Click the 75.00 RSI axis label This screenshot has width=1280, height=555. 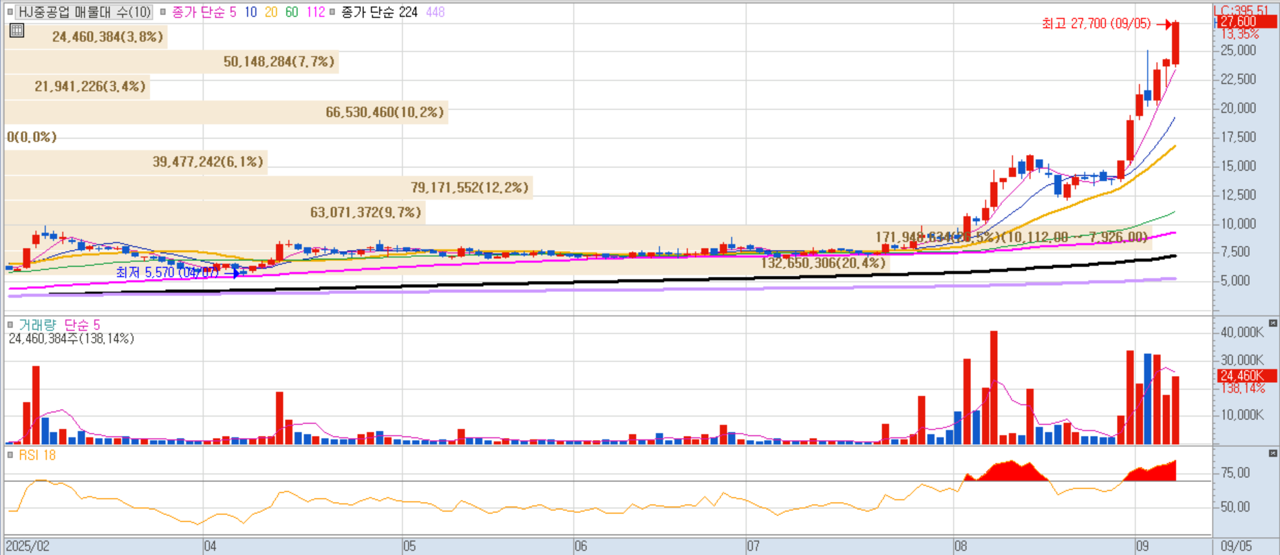[1235, 472]
